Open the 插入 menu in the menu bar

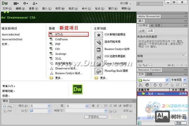pos(47,9)
